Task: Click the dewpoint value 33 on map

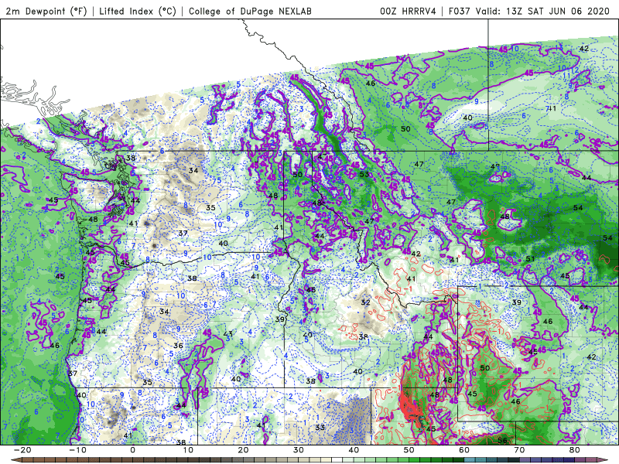Action: tap(320, 428)
